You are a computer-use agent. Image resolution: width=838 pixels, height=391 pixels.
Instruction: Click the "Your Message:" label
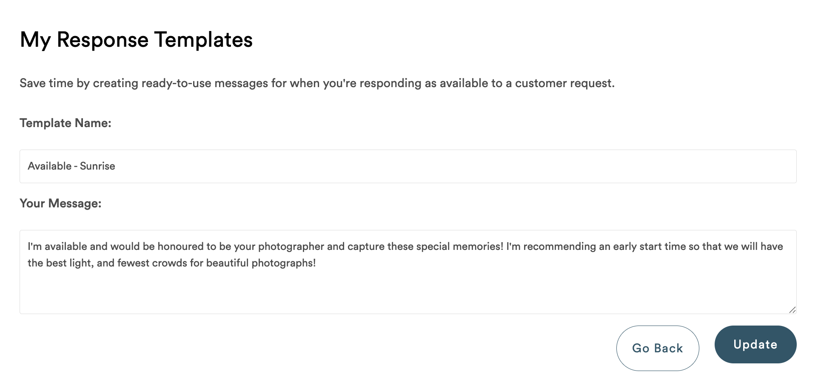coord(60,203)
